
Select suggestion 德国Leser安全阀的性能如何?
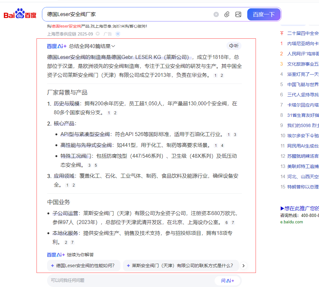[x=84, y=266]
